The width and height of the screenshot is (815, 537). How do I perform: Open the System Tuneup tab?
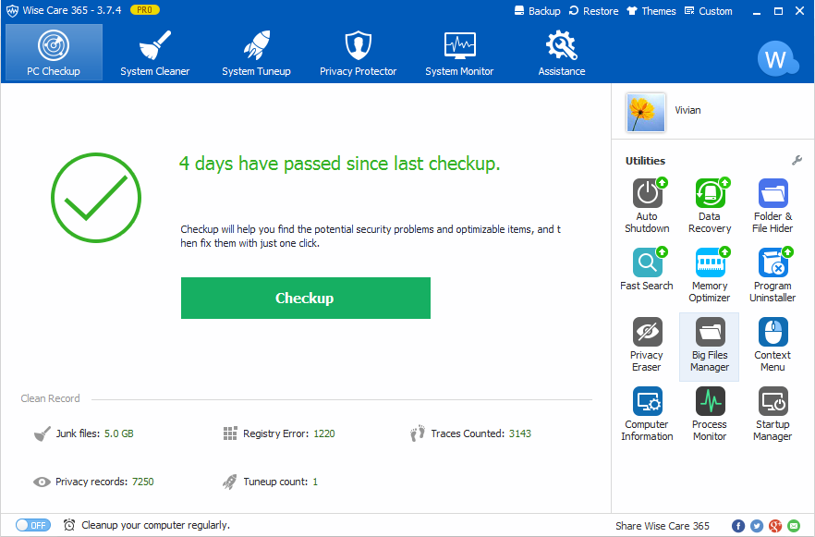(256, 53)
